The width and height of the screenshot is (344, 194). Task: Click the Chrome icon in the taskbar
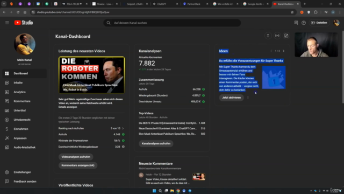pos(178,191)
